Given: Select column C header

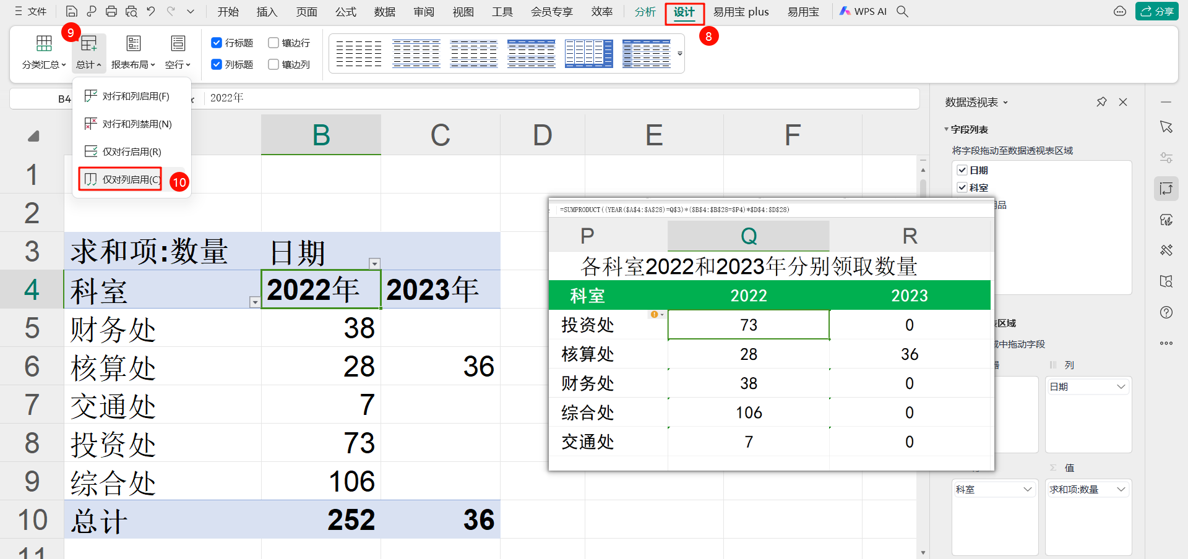Looking at the screenshot, I should [x=441, y=134].
